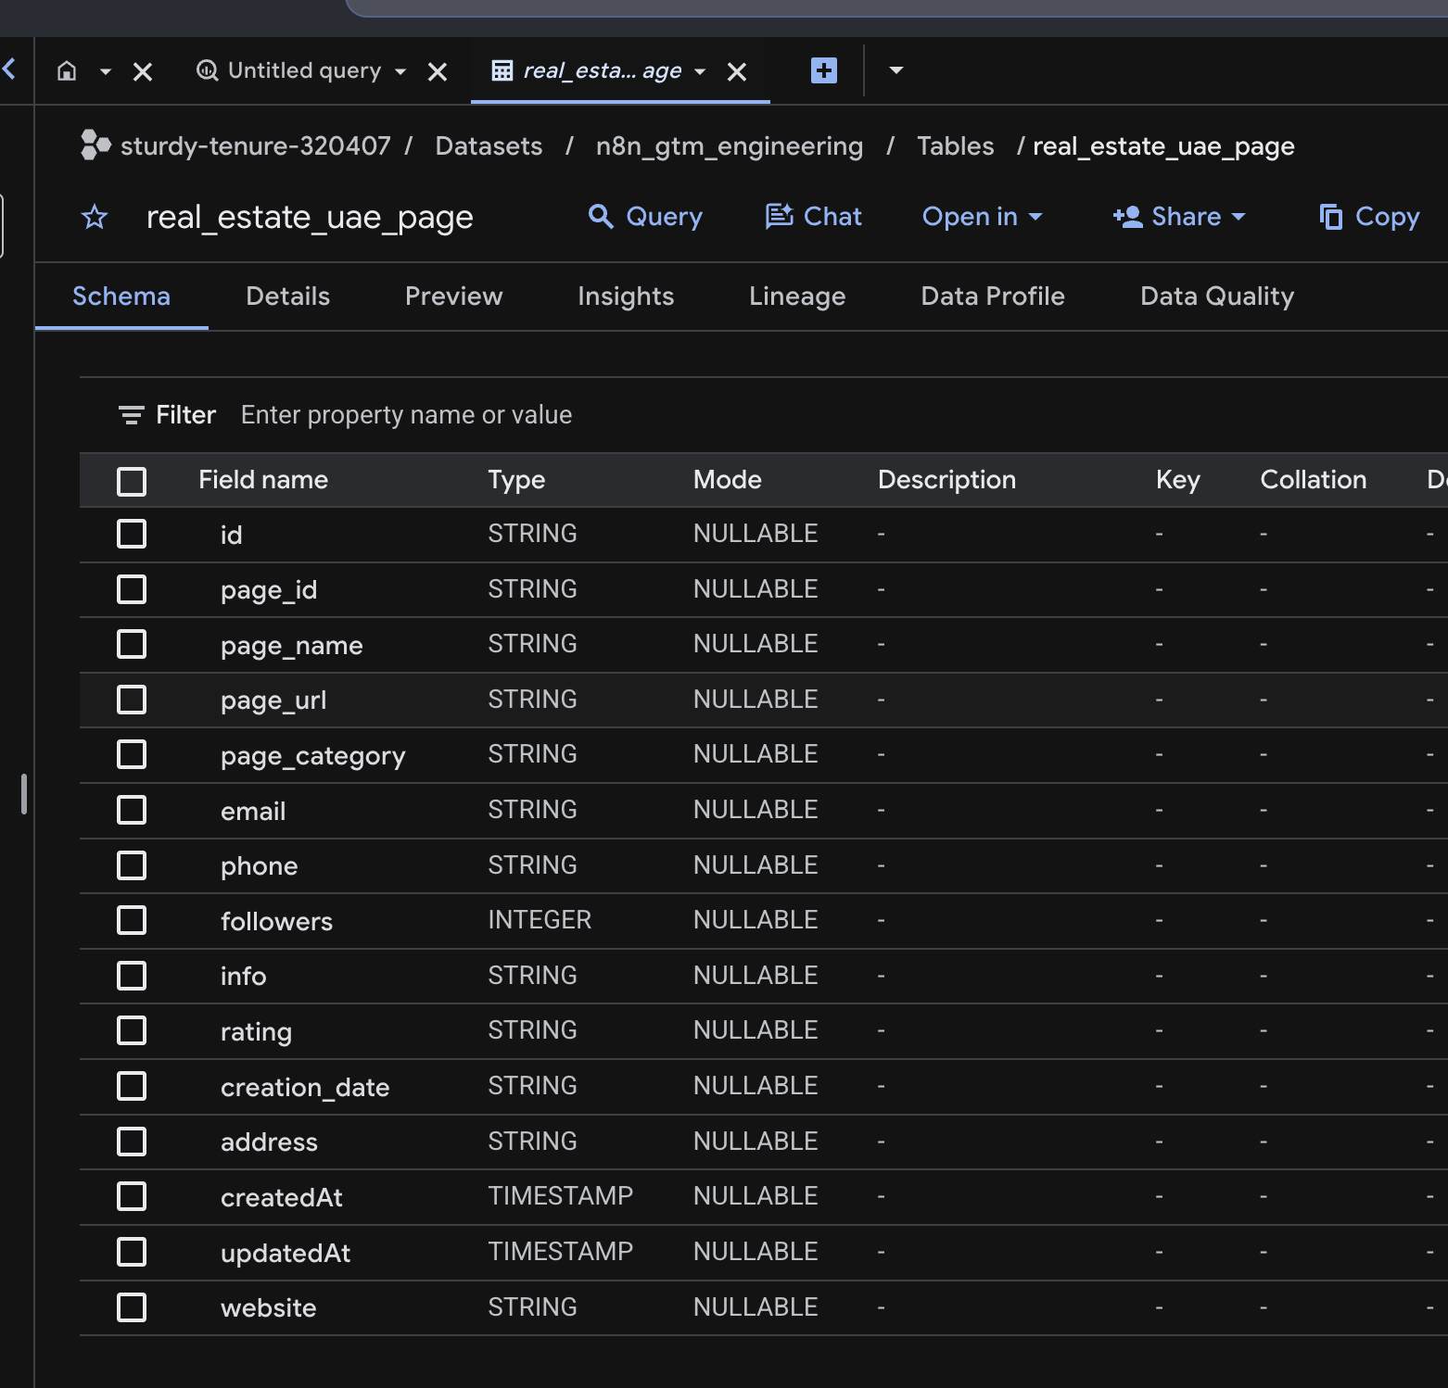Viewport: 1448px width, 1388px height.
Task: Check the box for the id field
Action: [x=132, y=534]
